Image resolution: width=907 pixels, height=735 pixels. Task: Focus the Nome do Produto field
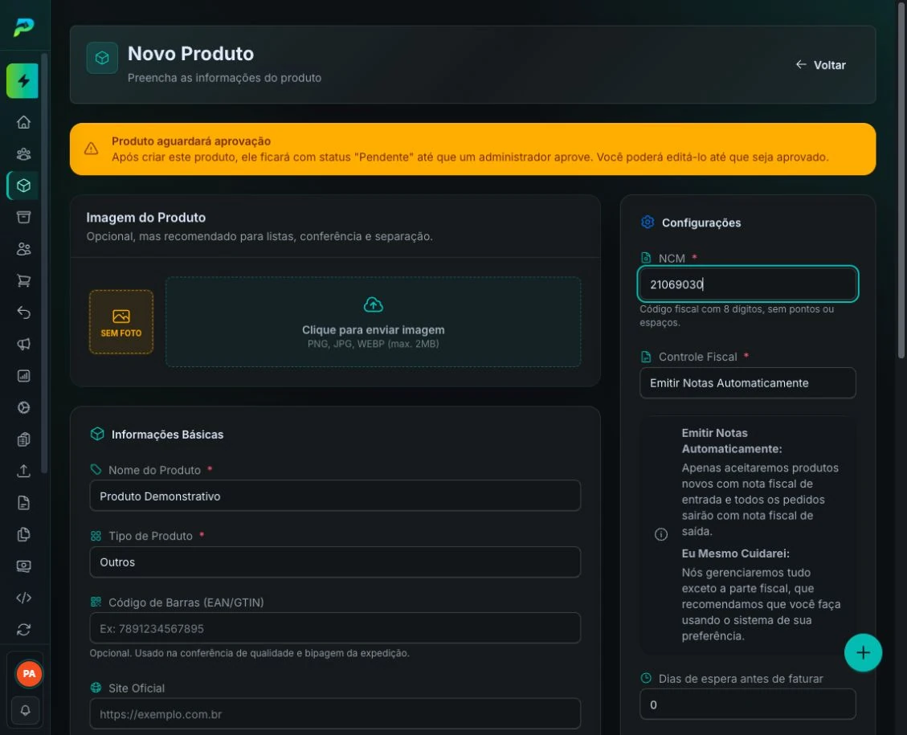click(335, 496)
